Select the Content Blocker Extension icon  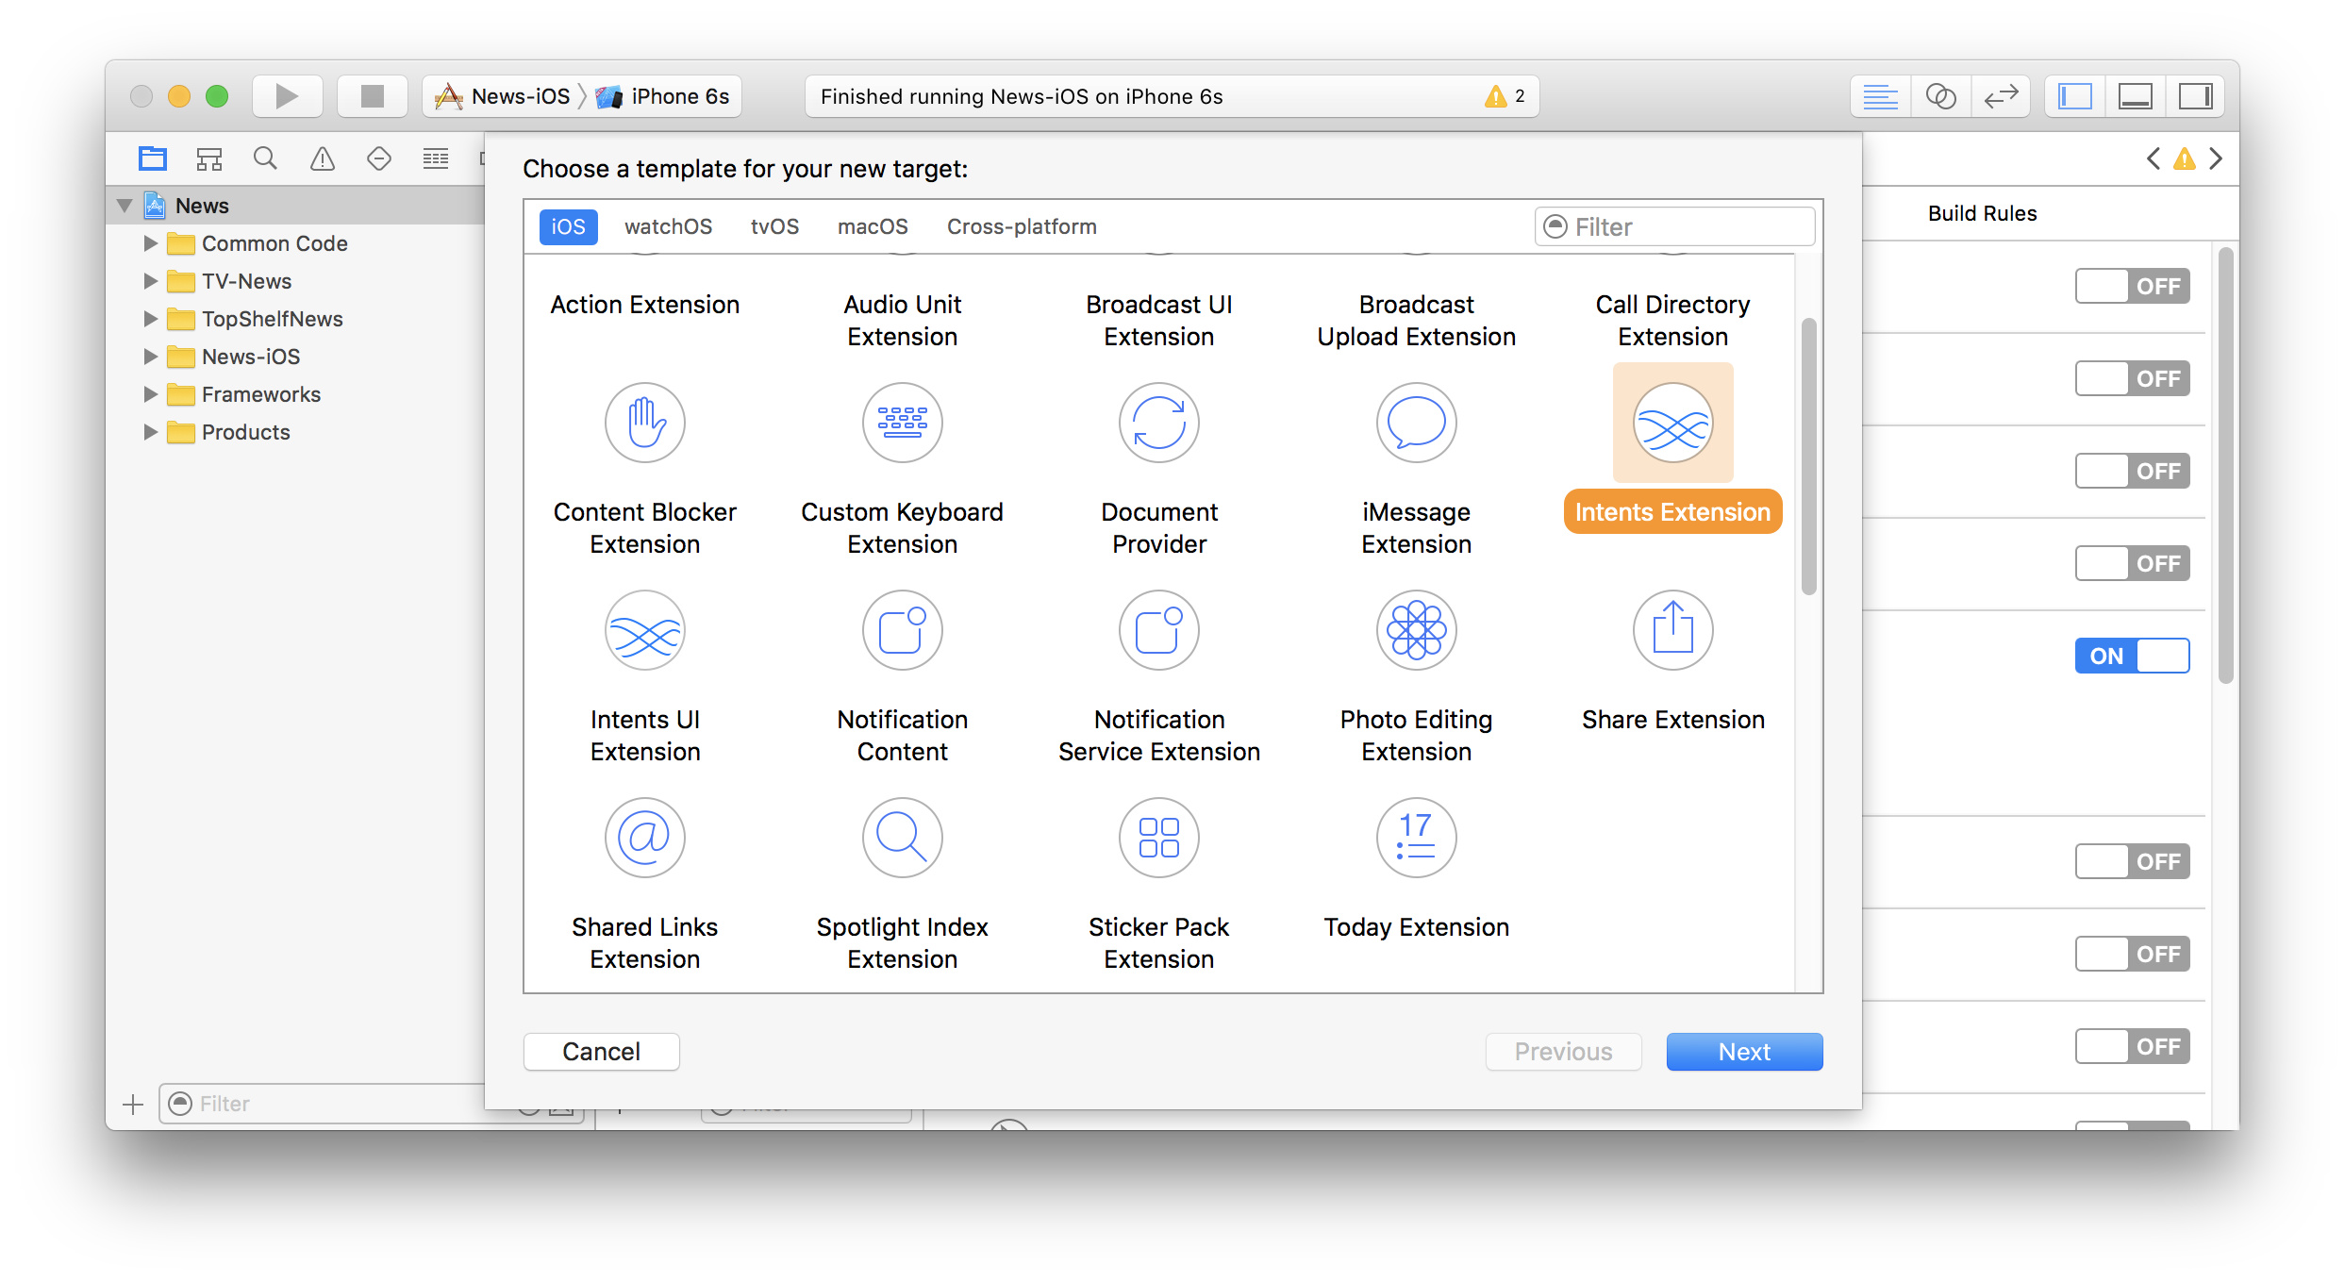pos(644,423)
